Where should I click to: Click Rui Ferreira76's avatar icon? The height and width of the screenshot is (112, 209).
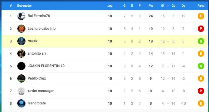click(21, 16)
